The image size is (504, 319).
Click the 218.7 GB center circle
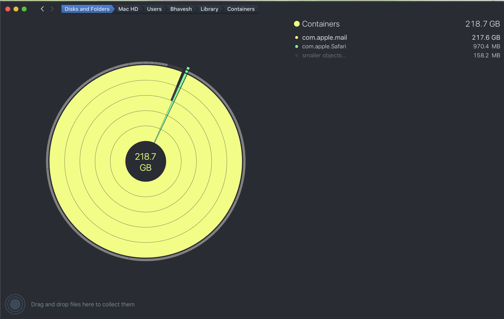tap(146, 162)
